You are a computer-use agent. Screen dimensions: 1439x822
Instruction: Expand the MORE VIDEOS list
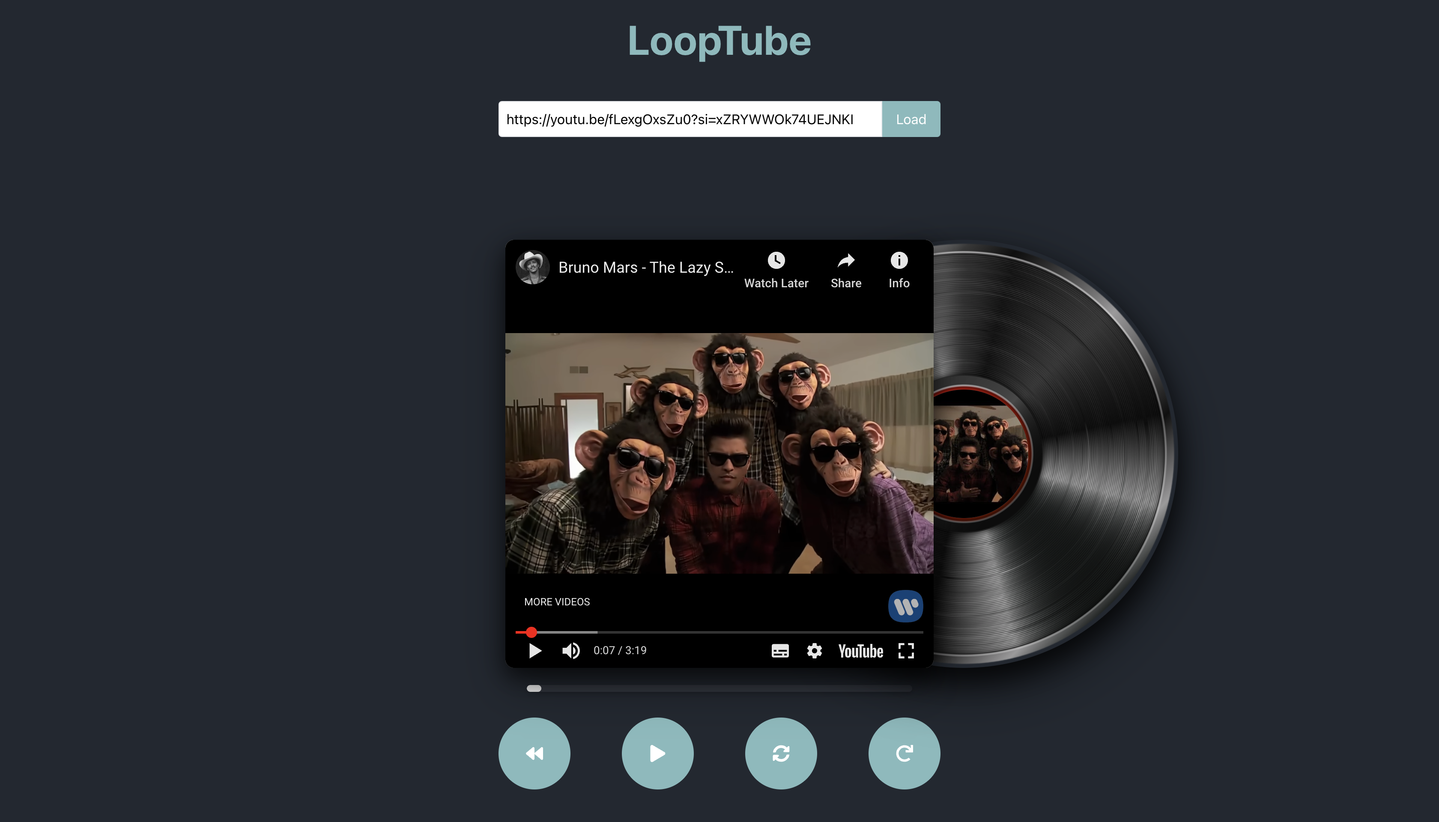[557, 602]
